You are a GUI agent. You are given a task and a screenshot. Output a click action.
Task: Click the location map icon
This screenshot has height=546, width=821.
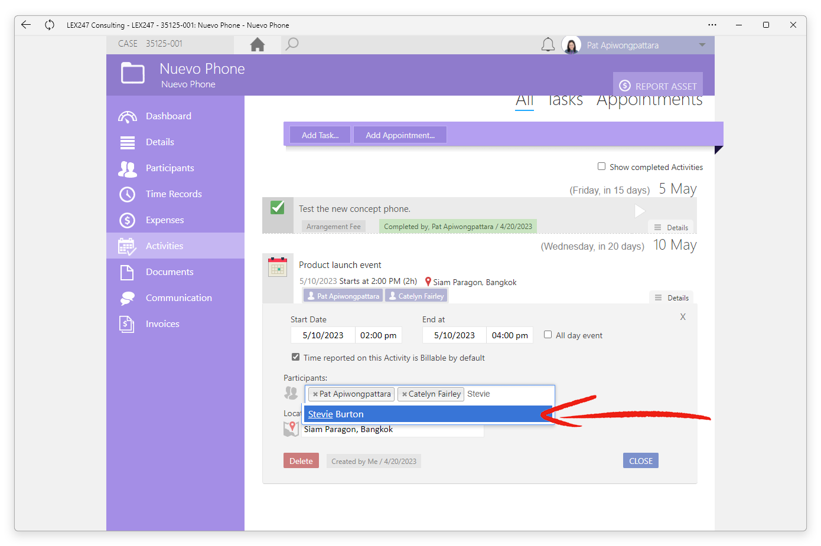coord(291,429)
